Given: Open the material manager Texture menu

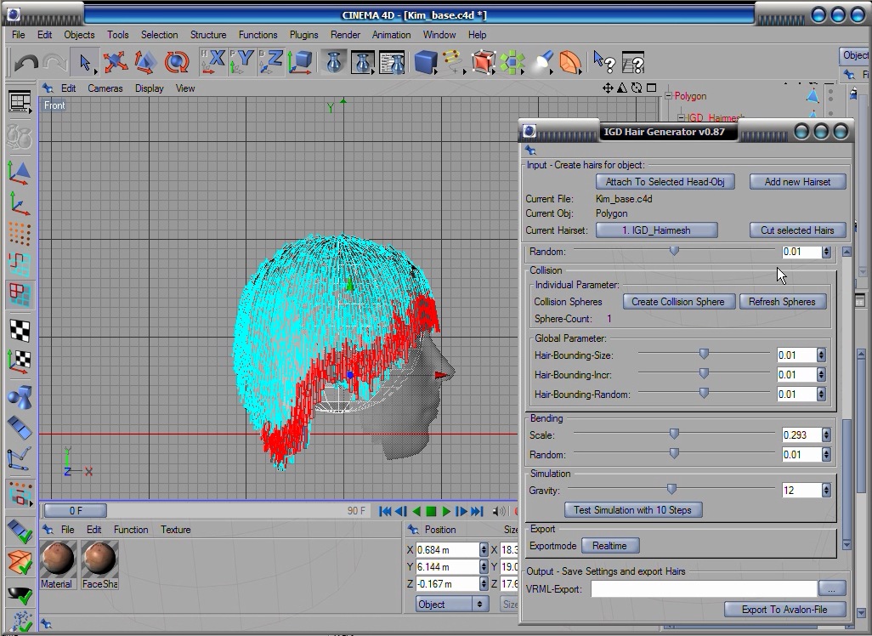Looking at the screenshot, I should pos(176,530).
